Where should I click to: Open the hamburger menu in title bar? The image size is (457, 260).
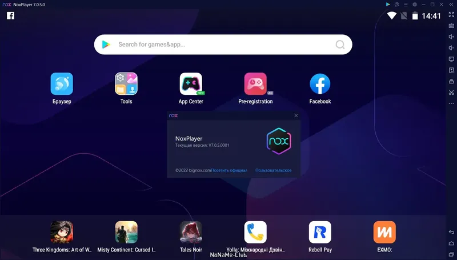click(x=406, y=5)
